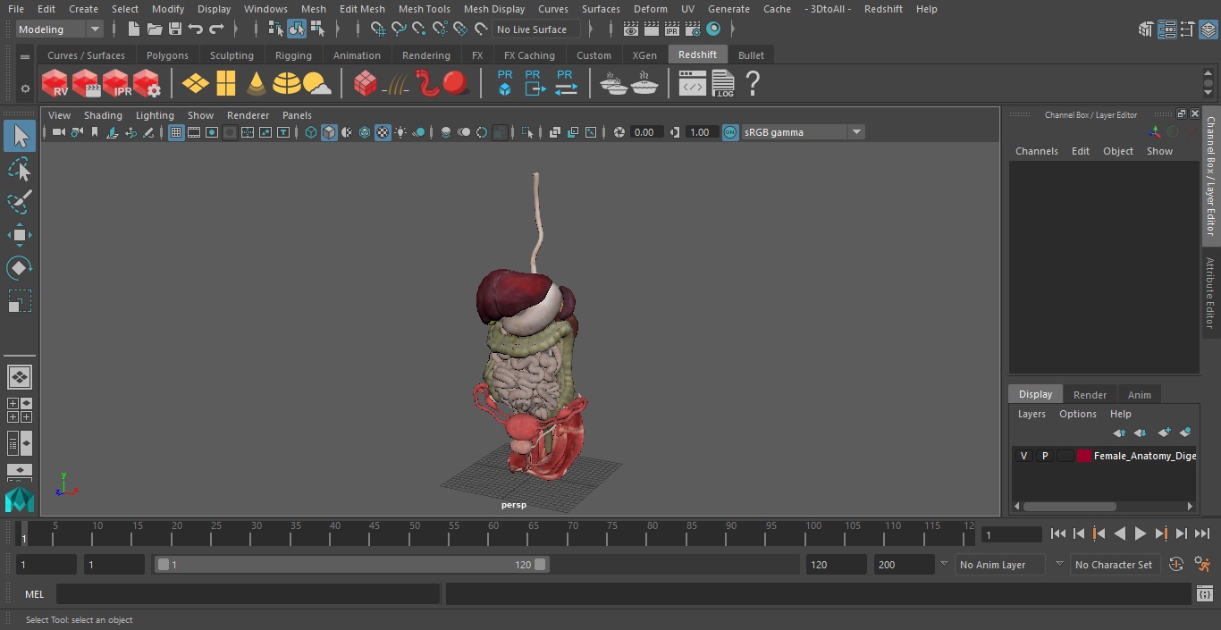Viewport: 1221px width, 630px height.
Task: Create Redshift dome light icon
Action: point(286,84)
